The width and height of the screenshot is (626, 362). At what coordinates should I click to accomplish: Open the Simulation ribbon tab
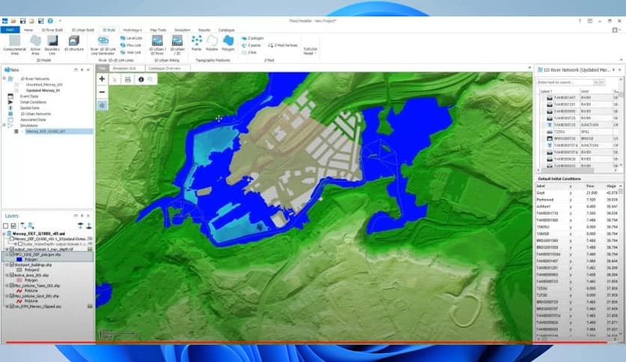183,30
